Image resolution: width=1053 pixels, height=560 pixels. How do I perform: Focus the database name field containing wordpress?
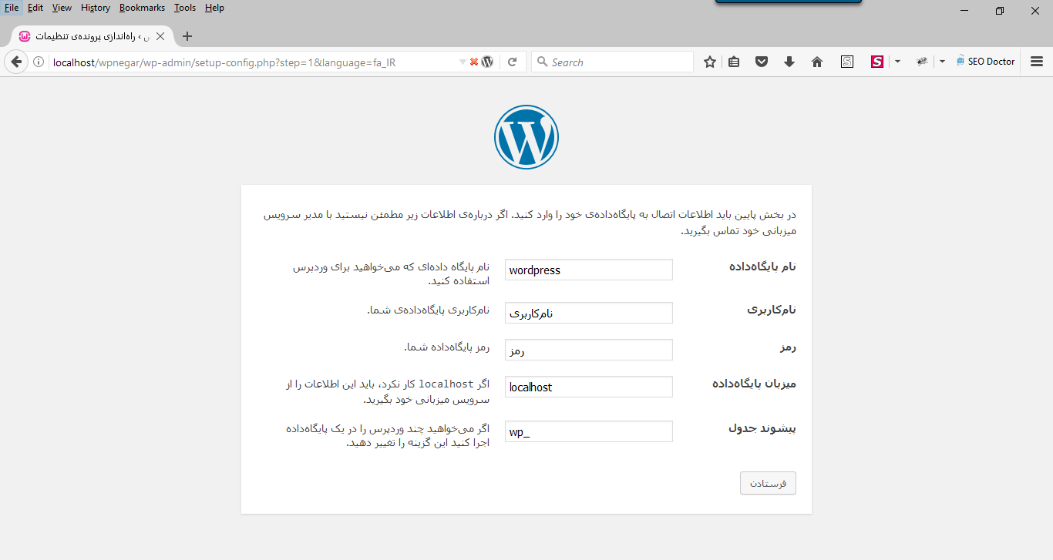589,270
